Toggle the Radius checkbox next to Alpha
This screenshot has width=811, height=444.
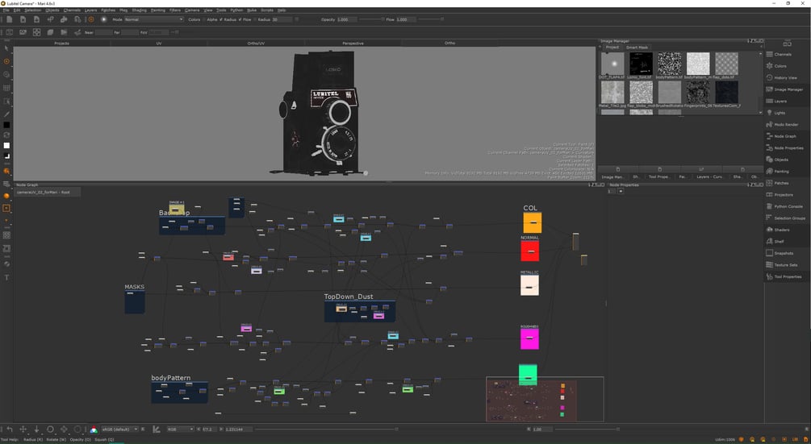pyautogui.click(x=221, y=19)
